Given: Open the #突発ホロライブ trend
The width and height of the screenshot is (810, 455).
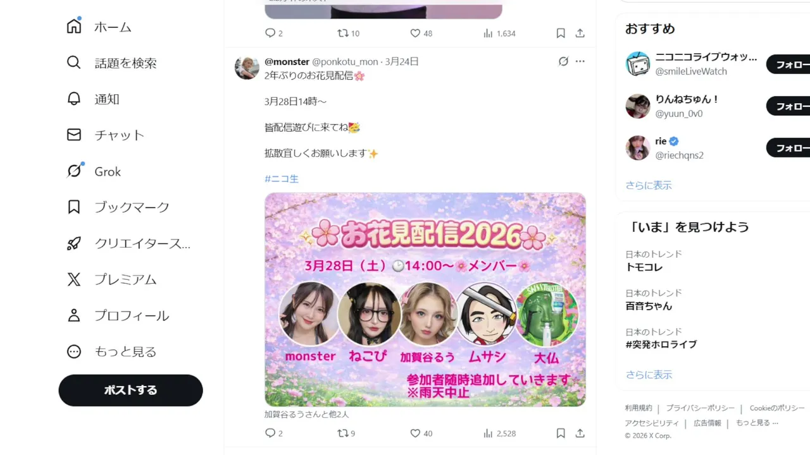Looking at the screenshot, I should click(x=661, y=344).
